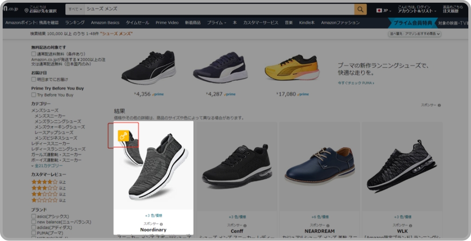Select the メンズビジネスシューズ category

[56, 138]
